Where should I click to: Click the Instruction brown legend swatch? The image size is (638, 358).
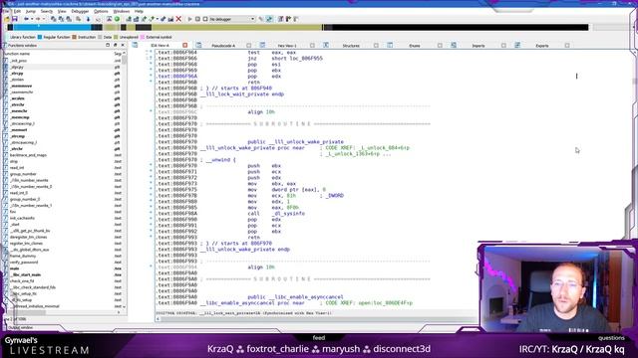pos(74,37)
